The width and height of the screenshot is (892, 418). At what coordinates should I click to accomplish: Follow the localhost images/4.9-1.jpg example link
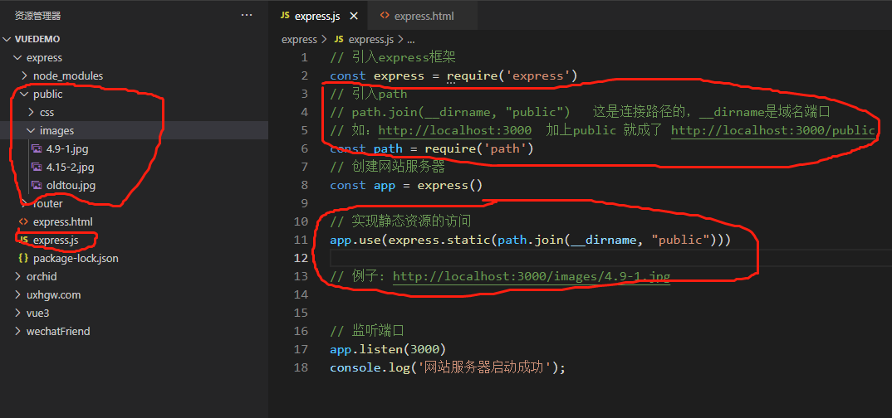[532, 276]
